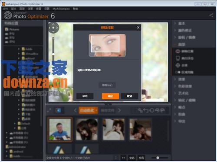This screenshot has height=162, width=217.
Task: Click the share icon in the header
Action: coord(211,15)
